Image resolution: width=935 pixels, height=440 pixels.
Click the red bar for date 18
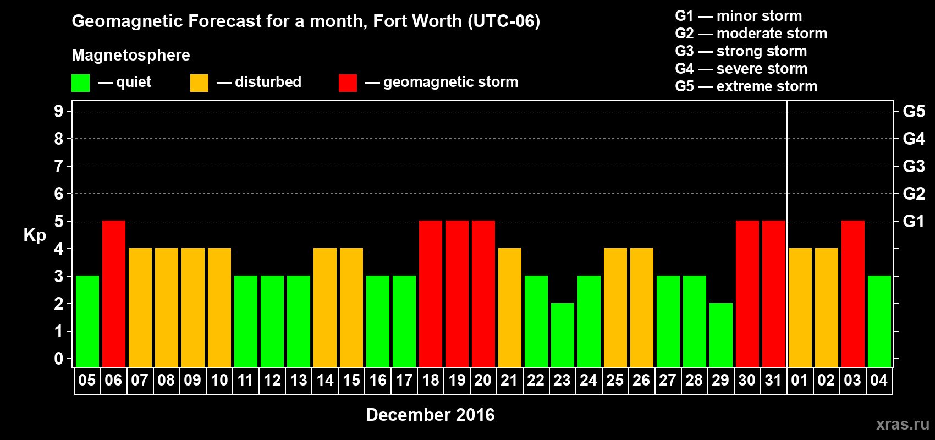click(x=431, y=294)
